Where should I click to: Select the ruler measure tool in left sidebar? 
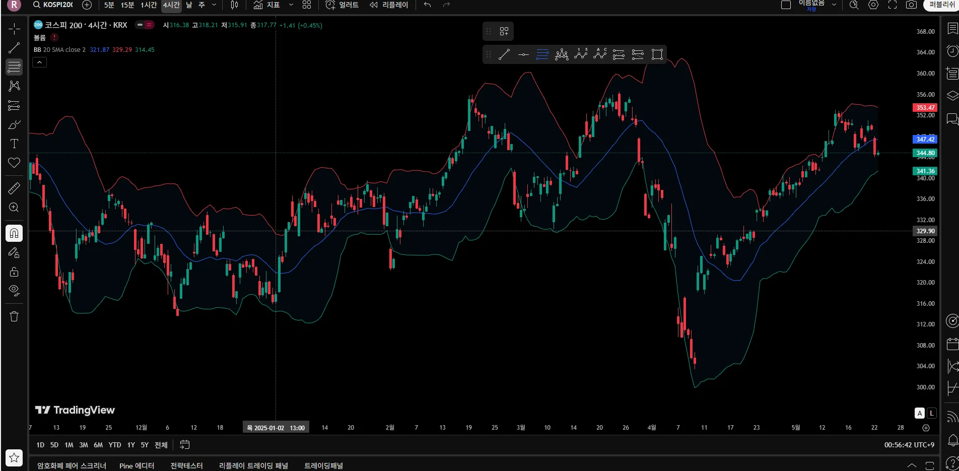[x=14, y=188]
